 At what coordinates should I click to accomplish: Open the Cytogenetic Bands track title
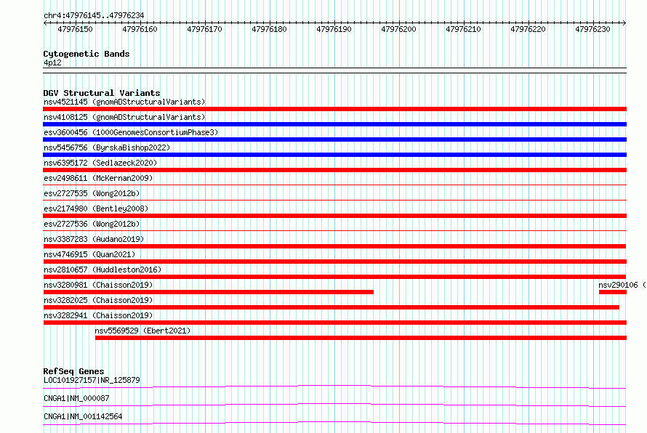click(87, 54)
